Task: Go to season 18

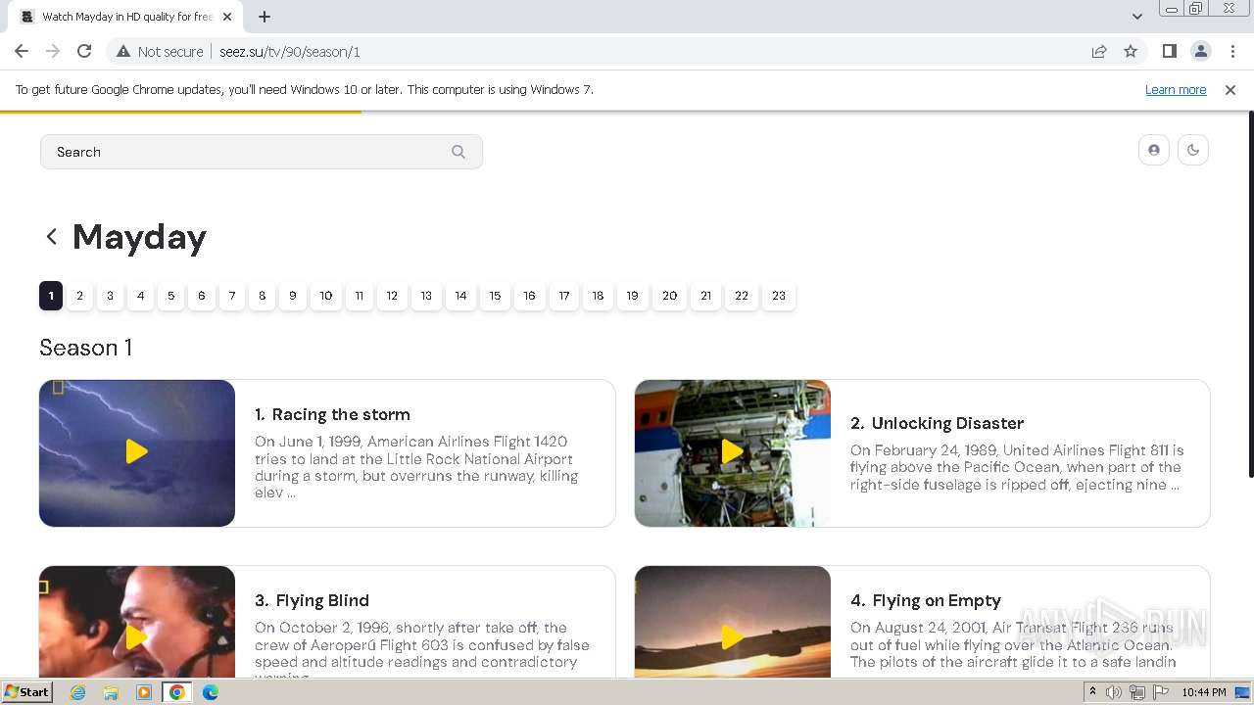Action: pyautogui.click(x=598, y=296)
